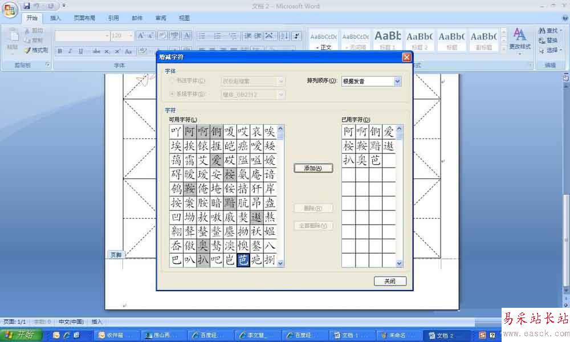
Task: Click the numbered list icon
Action: pos(217,35)
